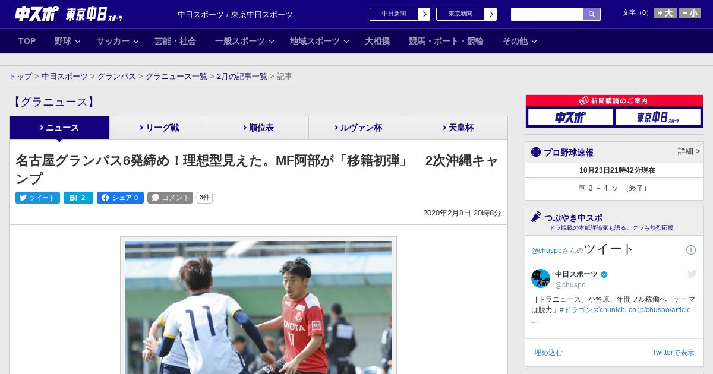Expand the 地域スポーツ navigation menu
Image resolution: width=713 pixels, height=374 pixels.
pyautogui.click(x=320, y=41)
